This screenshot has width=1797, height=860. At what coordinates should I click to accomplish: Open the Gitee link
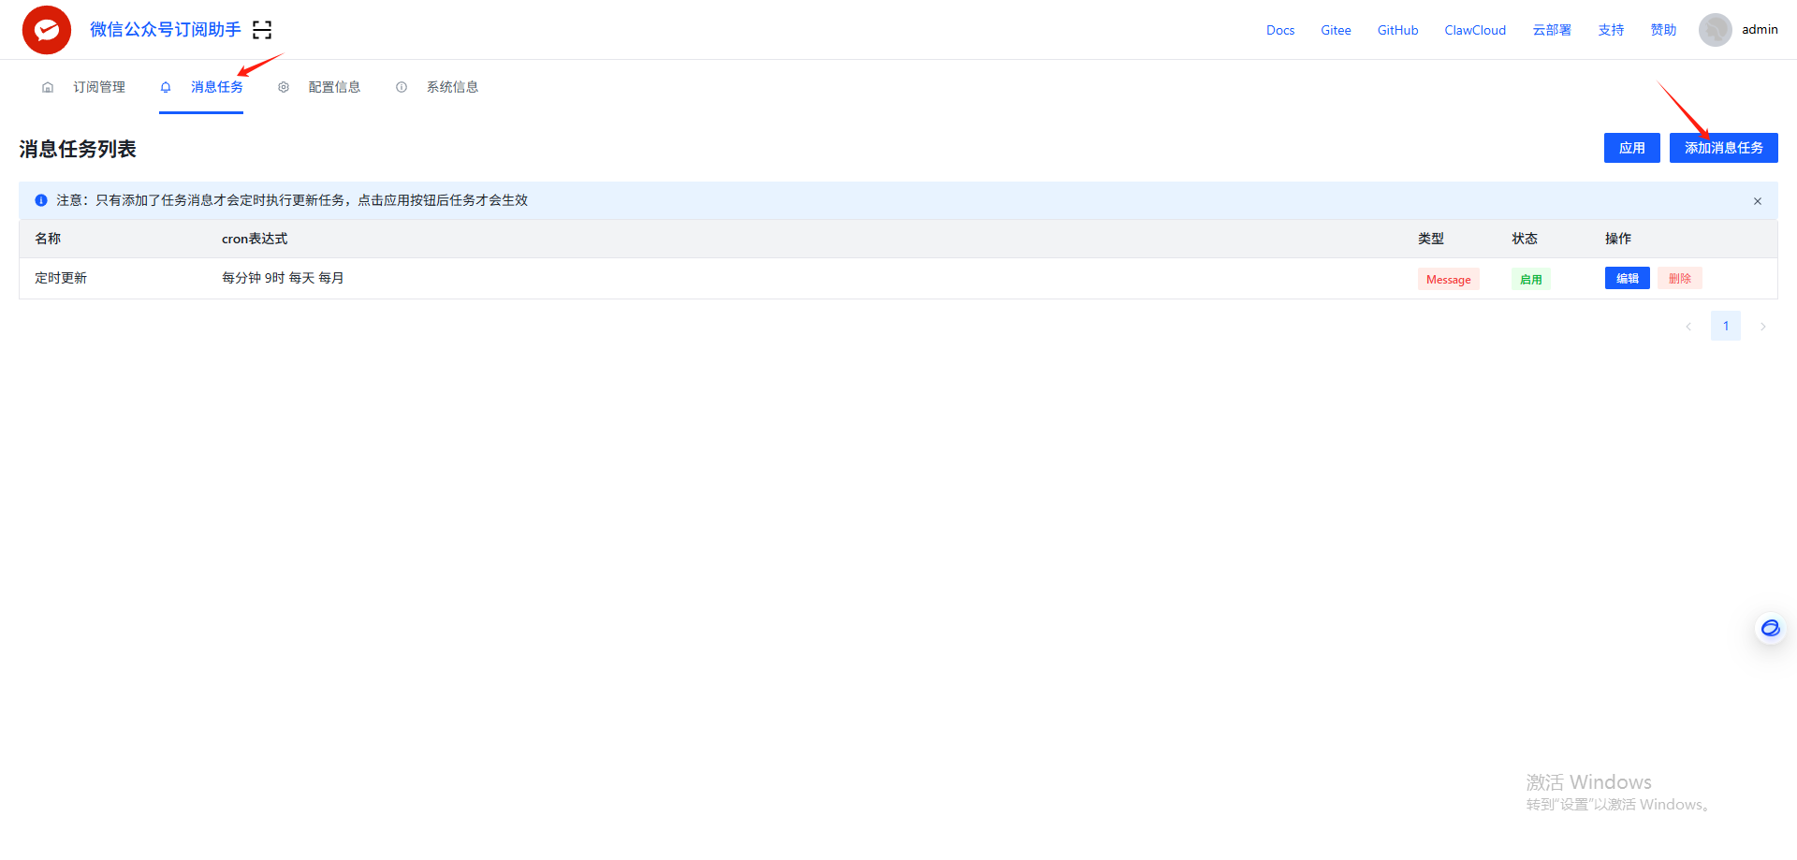pos(1336,30)
